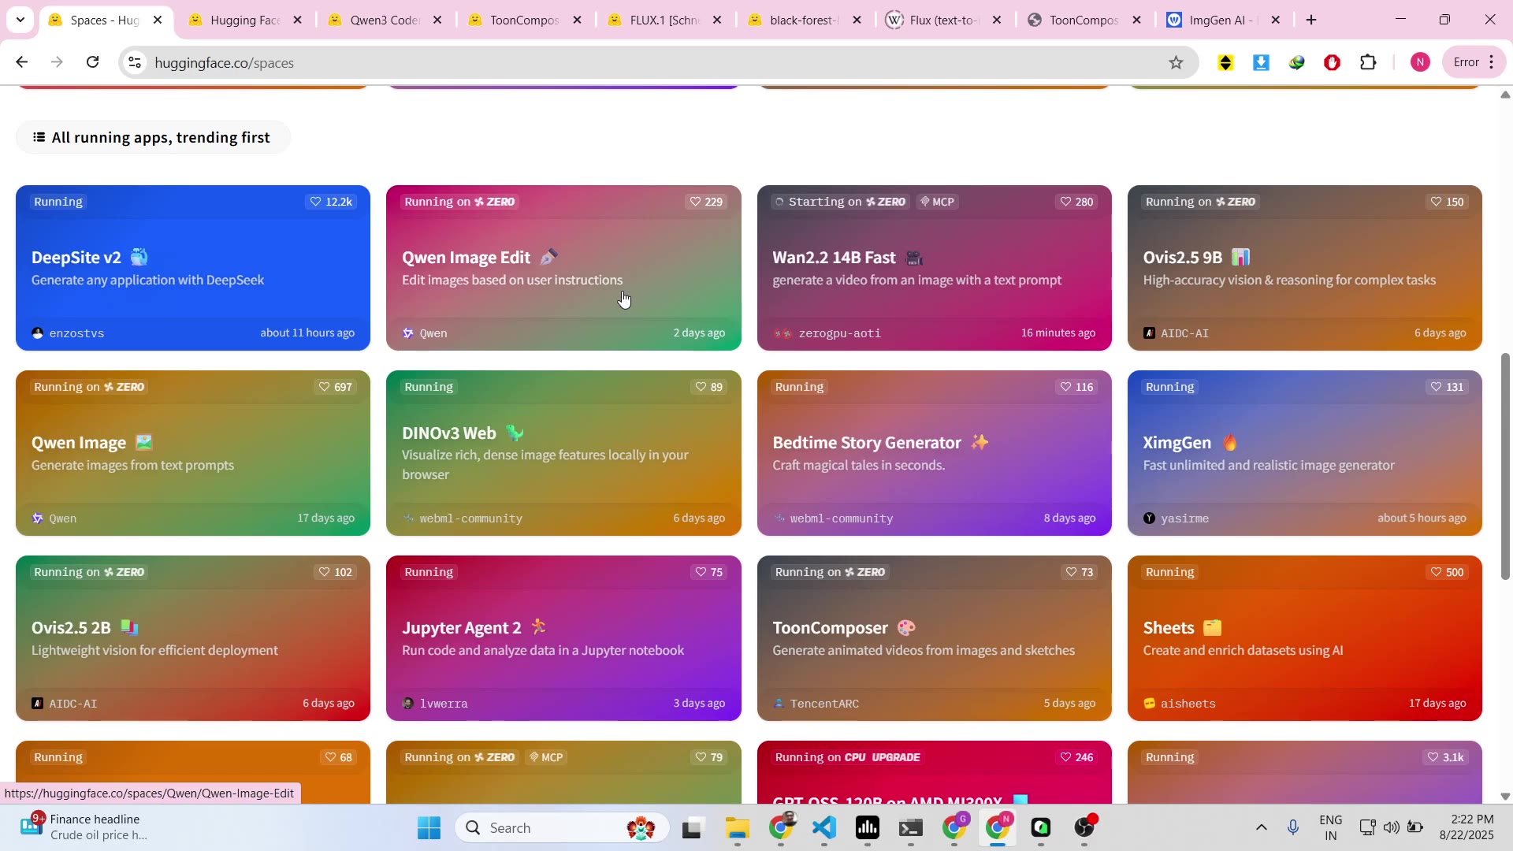This screenshot has width=1513, height=851.
Task: Close the Spaces - Hugging Face tab
Action: pyautogui.click(x=158, y=20)
